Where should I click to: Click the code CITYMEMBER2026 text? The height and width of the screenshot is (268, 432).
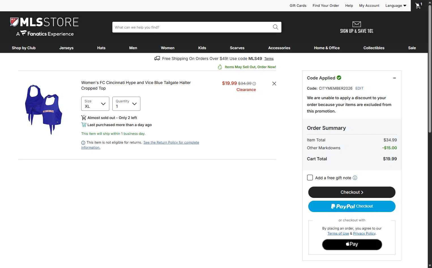click(x=335, y=88)
